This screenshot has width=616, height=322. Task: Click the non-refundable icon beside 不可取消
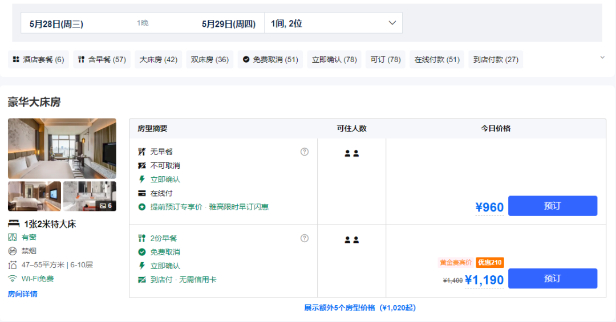coord(142,166)
